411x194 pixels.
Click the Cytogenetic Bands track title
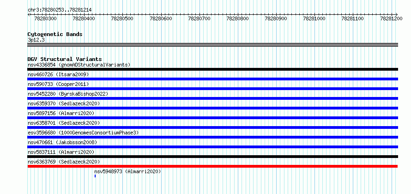pyautogui.click(x=55, y=34)
